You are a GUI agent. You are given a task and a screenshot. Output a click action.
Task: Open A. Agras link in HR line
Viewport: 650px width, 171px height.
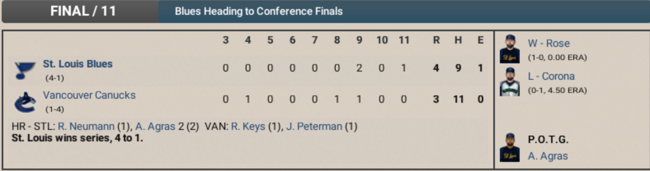click(x=155, y=127)
